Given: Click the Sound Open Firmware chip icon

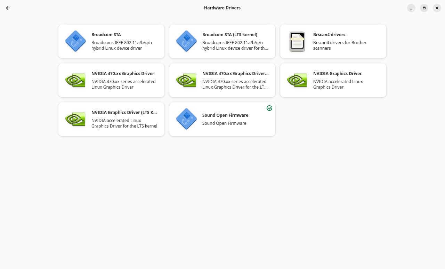Looking at the screenshot, I should click(x=186, y=119).
